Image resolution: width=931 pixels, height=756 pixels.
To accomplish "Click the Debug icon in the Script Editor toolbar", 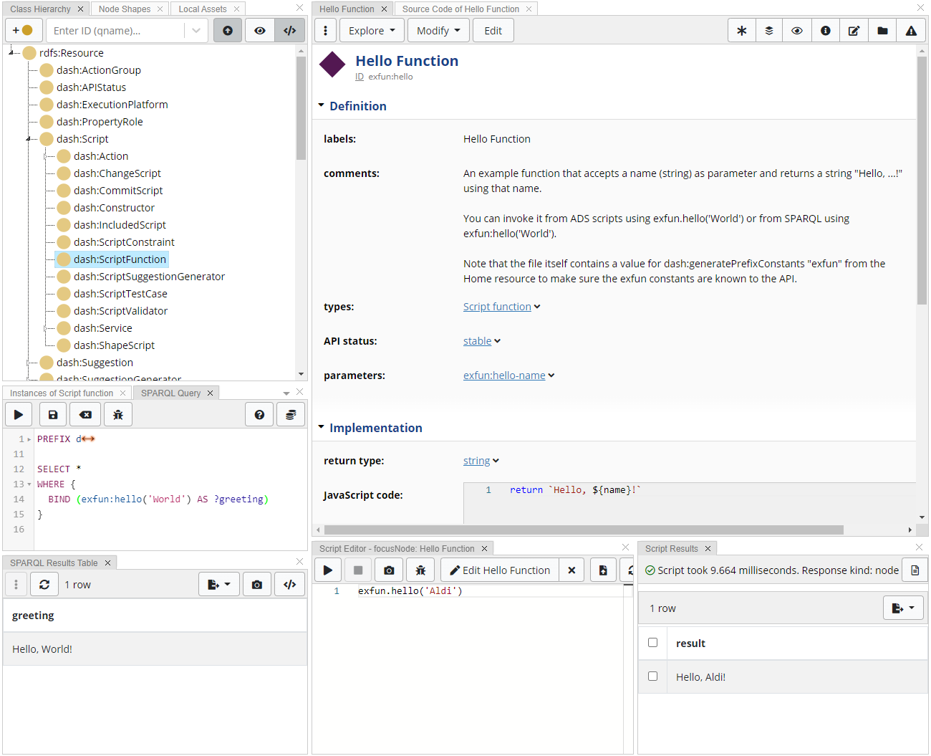I will pos(420,570).
